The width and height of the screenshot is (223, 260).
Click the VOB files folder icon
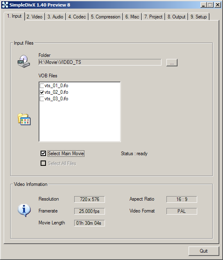24,119
